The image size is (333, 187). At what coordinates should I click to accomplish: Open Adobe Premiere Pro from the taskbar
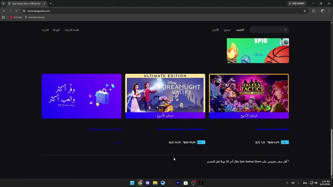coord(178,183)
